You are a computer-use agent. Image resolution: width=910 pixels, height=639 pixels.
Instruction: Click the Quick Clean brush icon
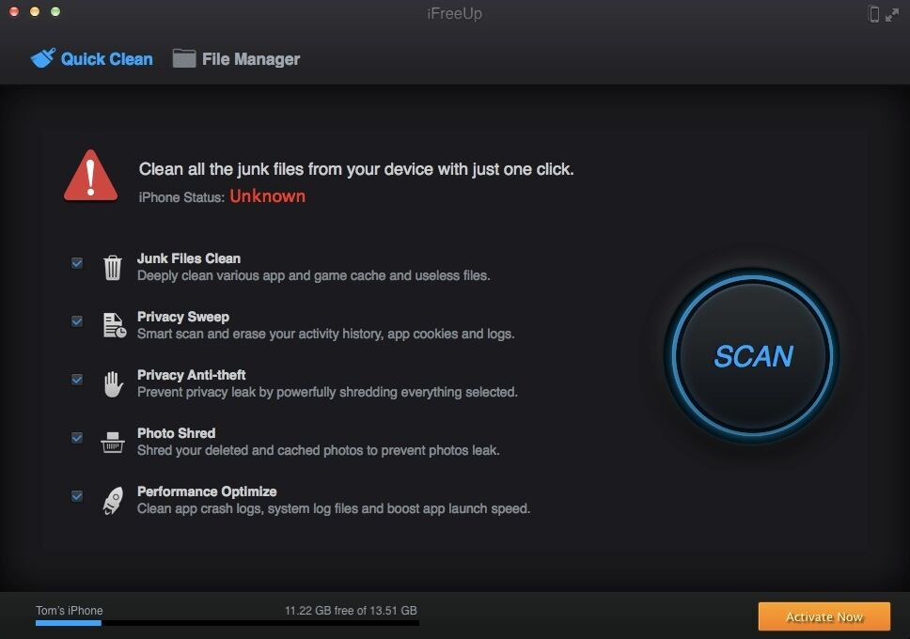tap(43, 58)
